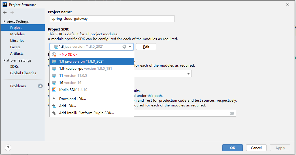This screenshot has width=296, height=155.
Task: Click the No SDK icon in list
Action: (54, 54)
